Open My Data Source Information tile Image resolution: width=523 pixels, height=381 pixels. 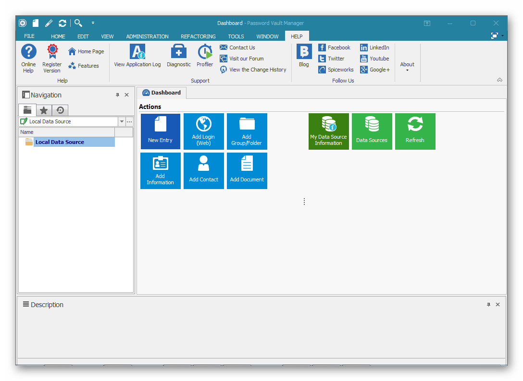[328, 131]
